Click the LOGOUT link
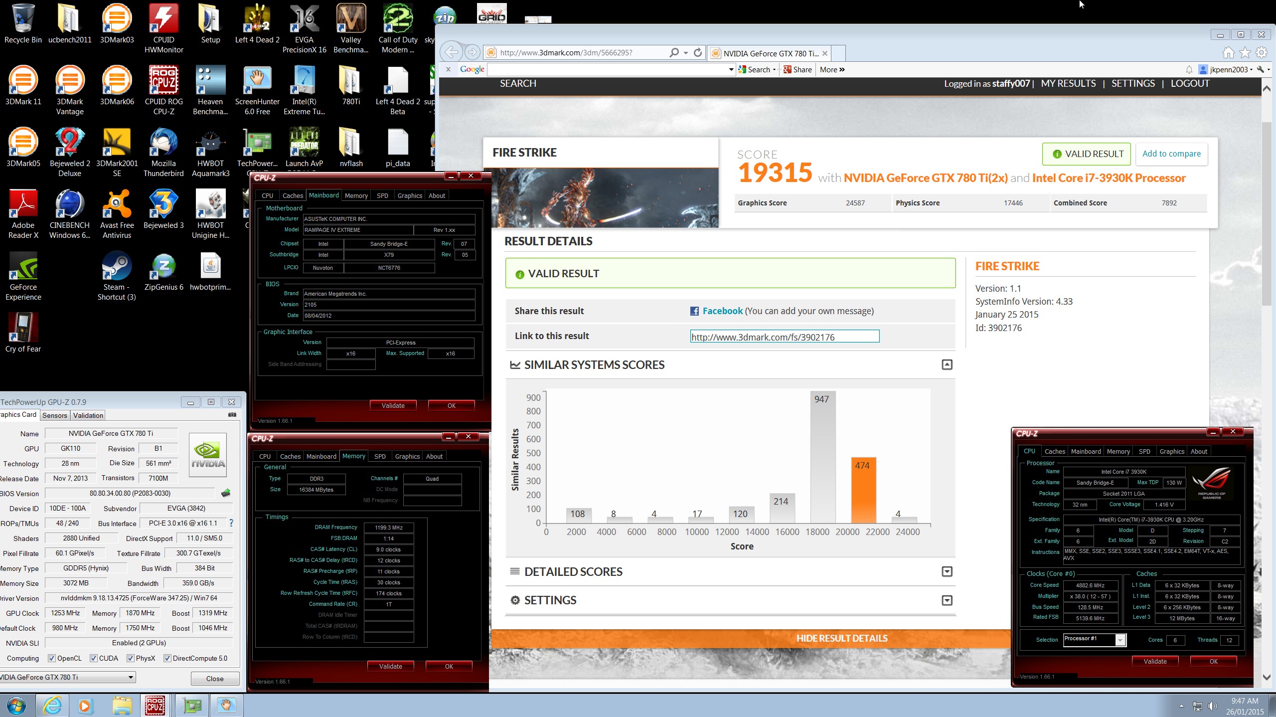 (1190, 84)
